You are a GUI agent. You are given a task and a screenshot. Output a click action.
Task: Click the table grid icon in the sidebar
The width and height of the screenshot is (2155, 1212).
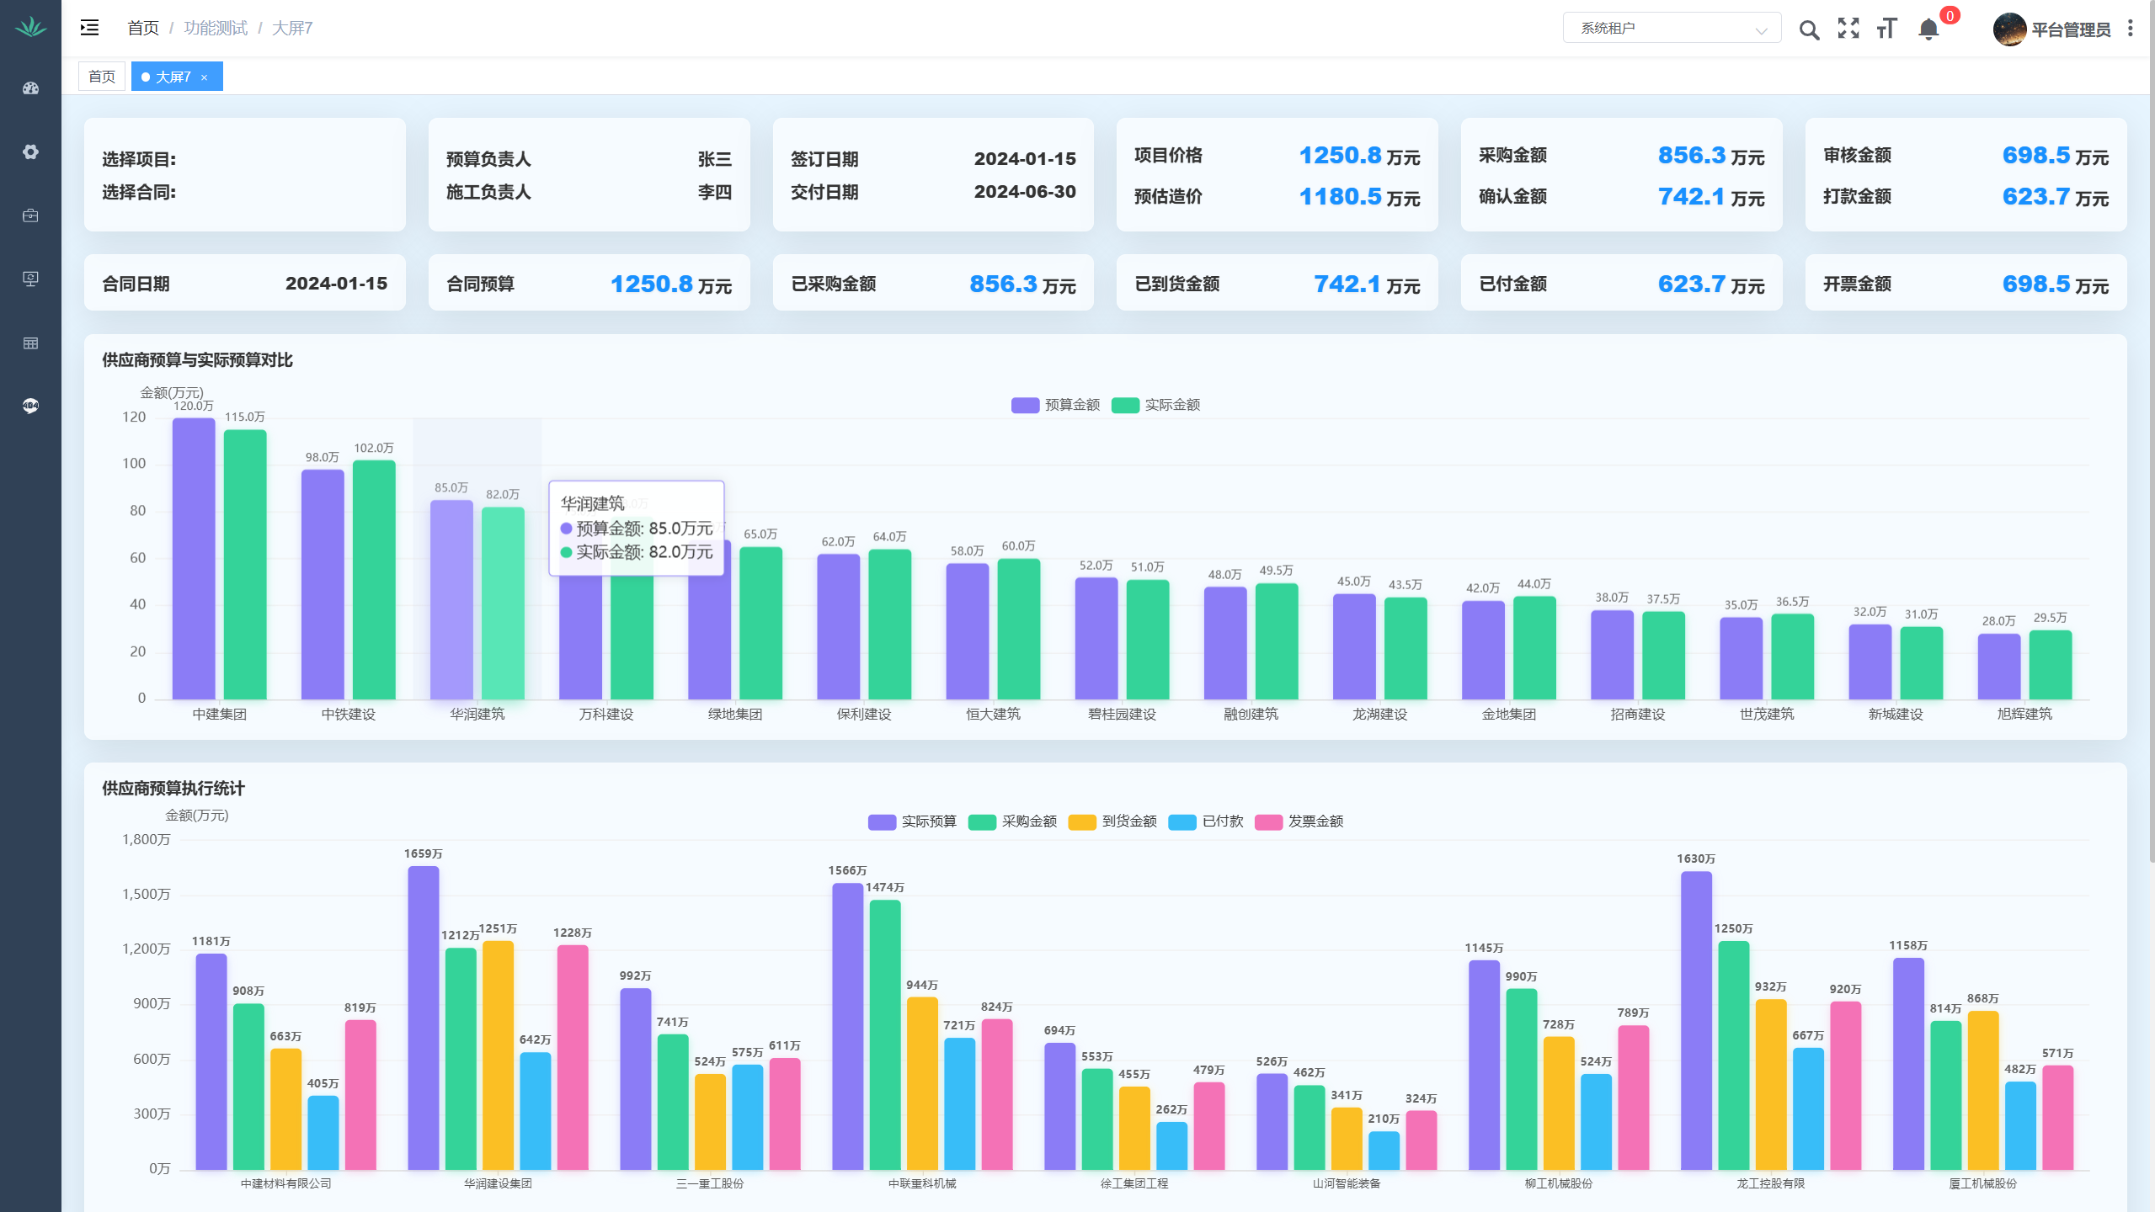point(30,343)
